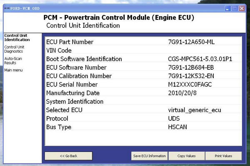Select the Manufacturing Date value 2010/20/8

pyautogui.click(x=182, y=93)
